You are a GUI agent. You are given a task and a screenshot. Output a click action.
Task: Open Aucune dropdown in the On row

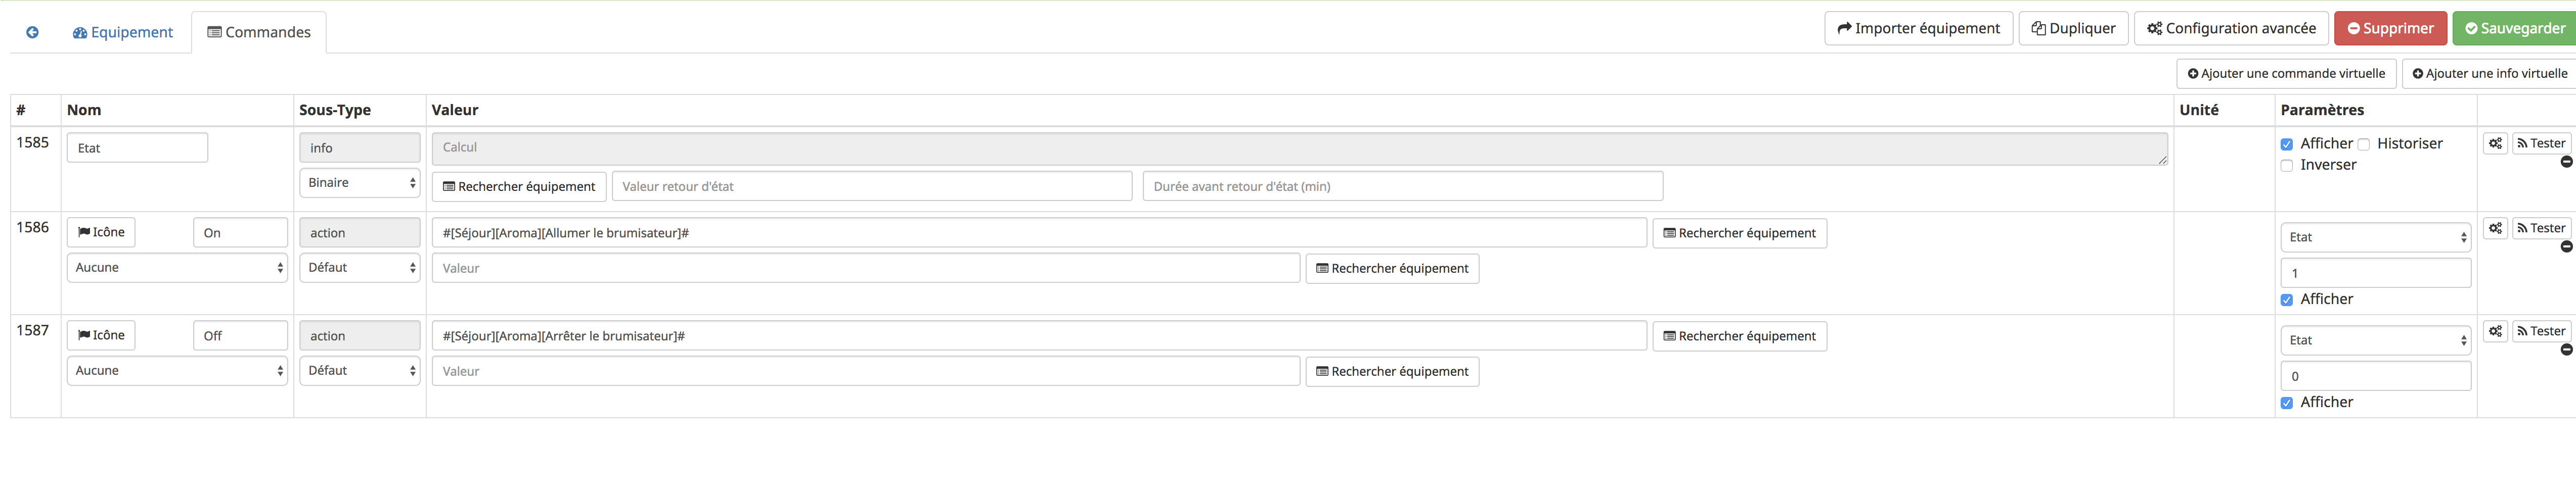(177, 268)
